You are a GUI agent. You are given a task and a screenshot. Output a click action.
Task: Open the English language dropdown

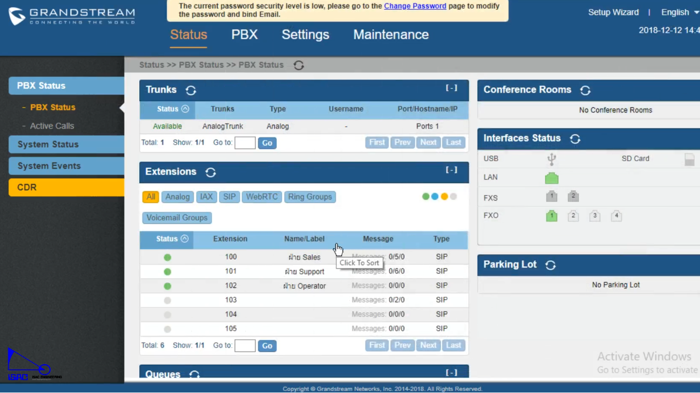(x=679, y=12)
